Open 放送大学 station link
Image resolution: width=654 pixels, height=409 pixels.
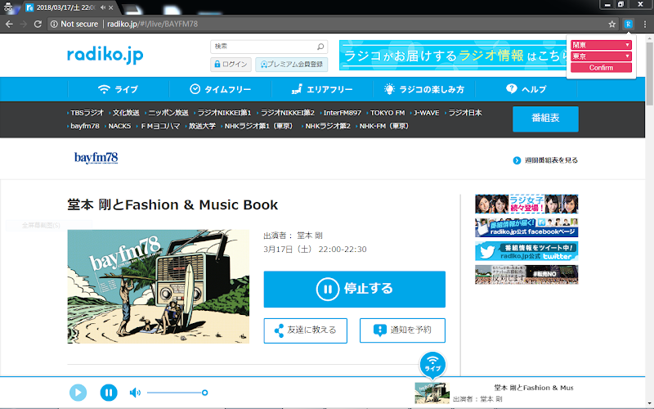click(x=202, y=126)
